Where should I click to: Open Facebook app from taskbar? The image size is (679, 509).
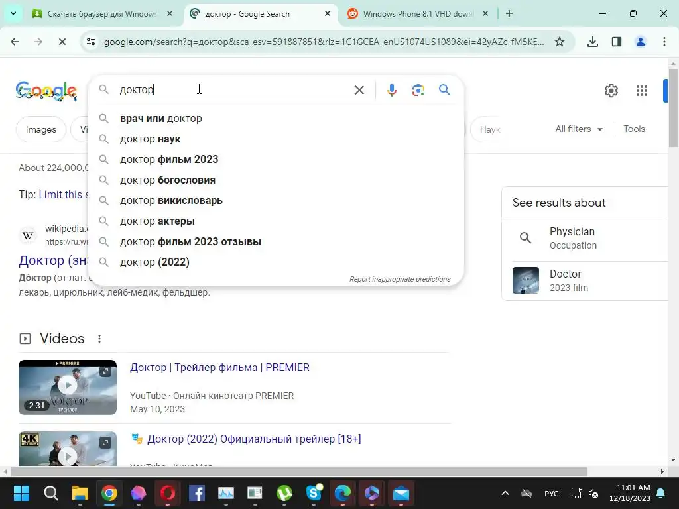(x=196, y=493)
